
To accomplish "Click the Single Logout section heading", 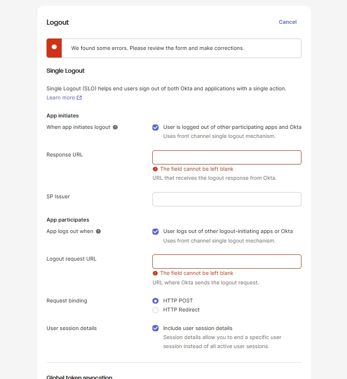I will click(x=66, y=71).
